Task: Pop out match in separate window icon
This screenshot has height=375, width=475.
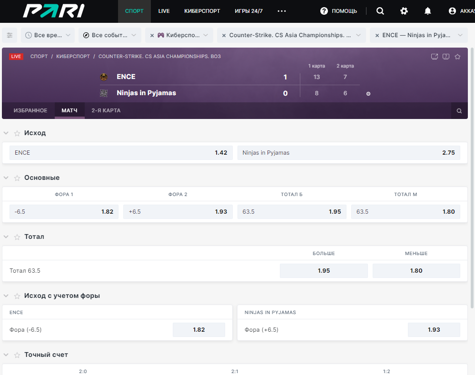Action: [435, 56]
